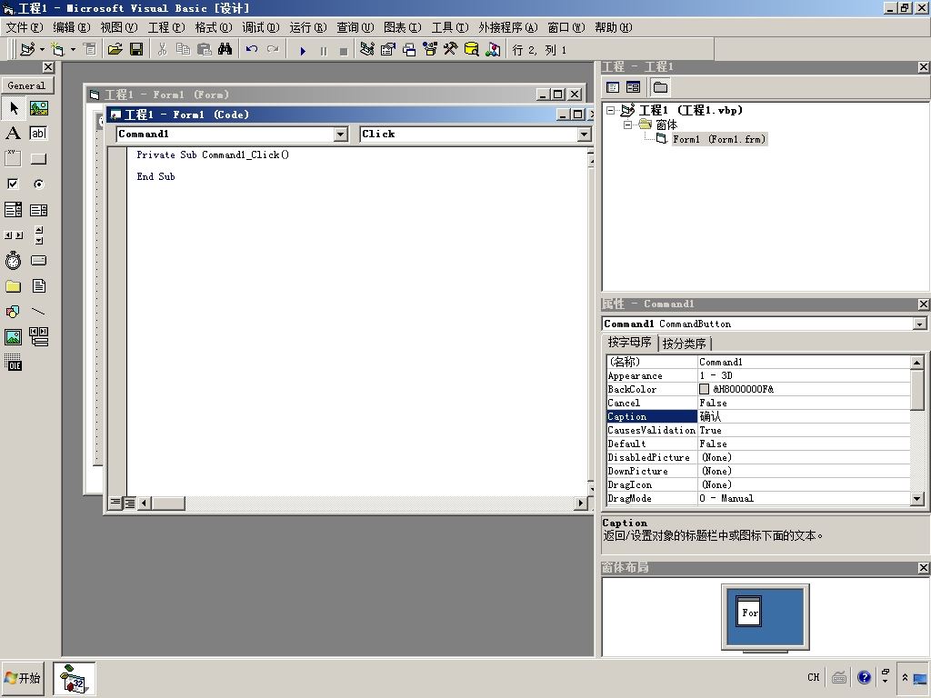Open the Click procedure dropdown
This screenshot has width=931, height=698.
585,135
